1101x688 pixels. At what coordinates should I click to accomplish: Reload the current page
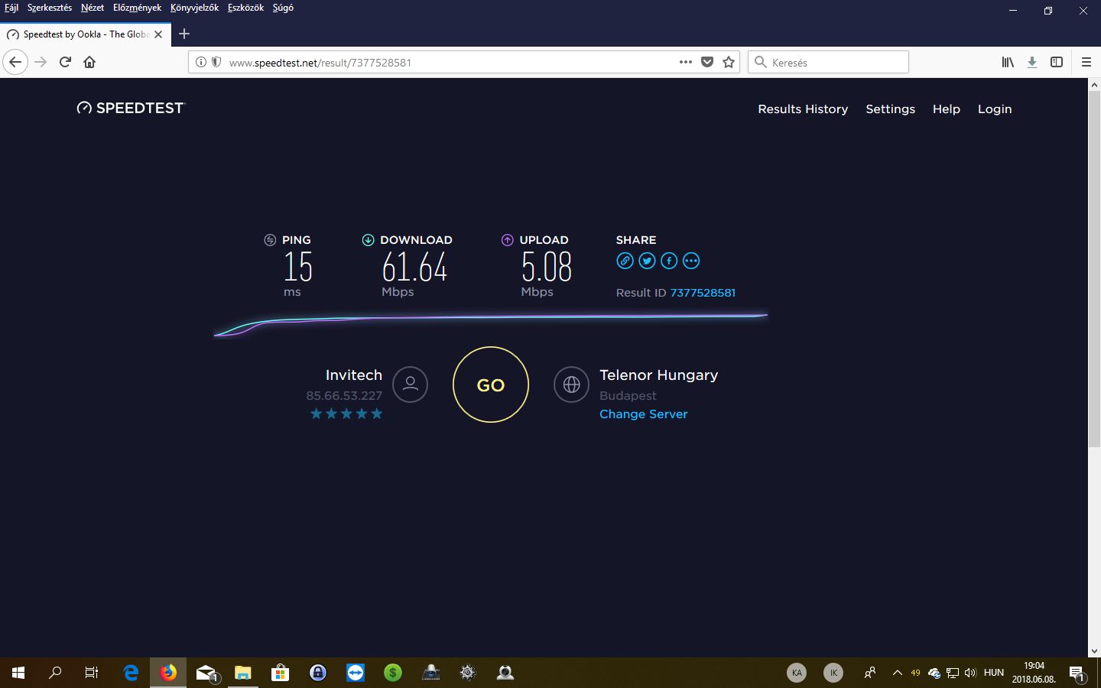click(65, 62)
